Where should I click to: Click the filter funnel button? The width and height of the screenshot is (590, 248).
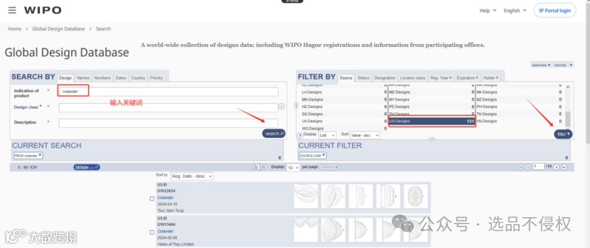click(x=563, y=134)
